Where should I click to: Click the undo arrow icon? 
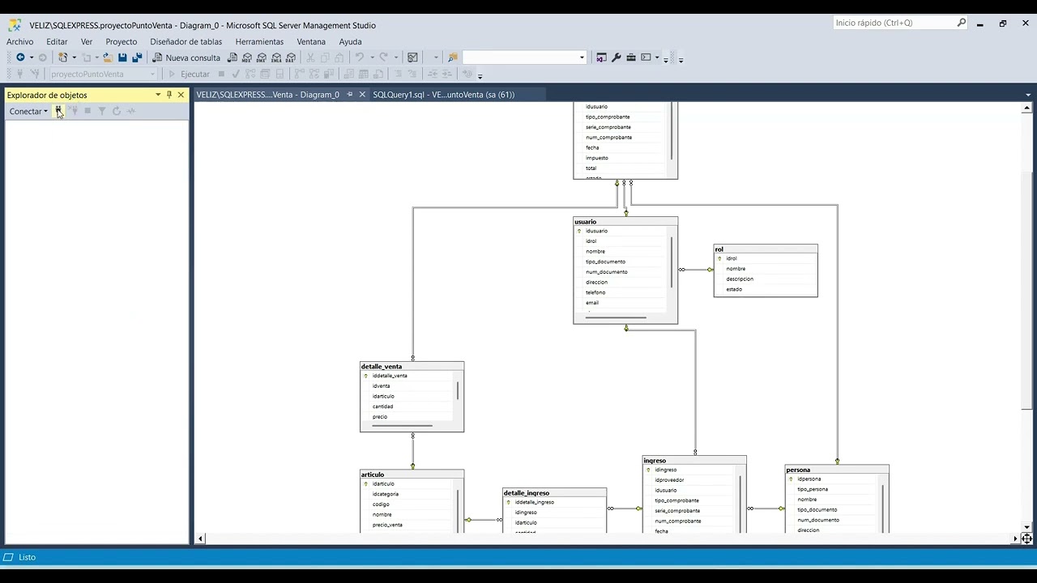tap(360, 57)
